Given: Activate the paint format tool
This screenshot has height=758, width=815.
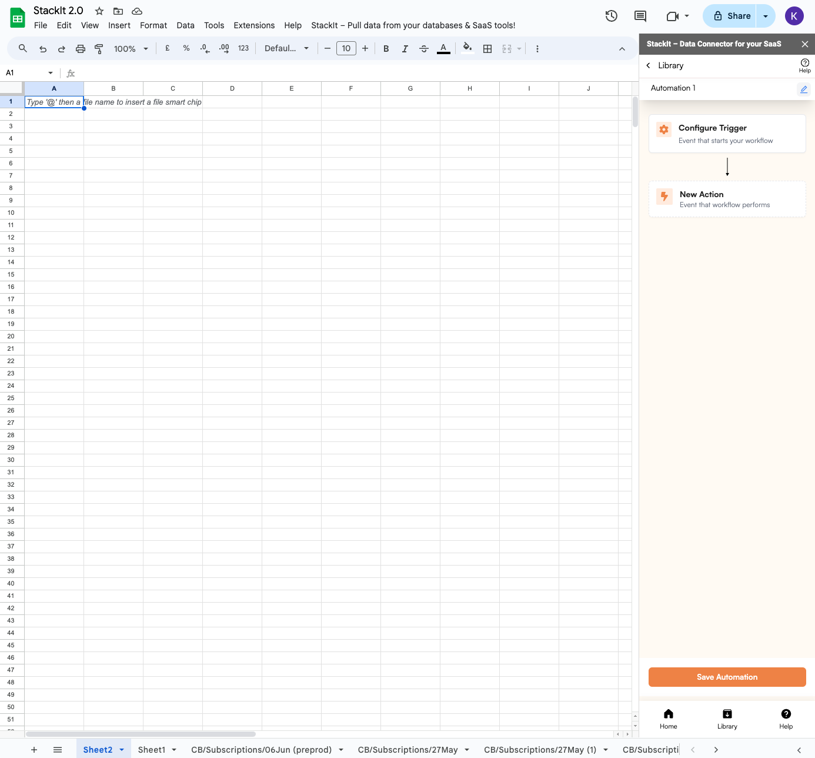Looking at the screenshot, I should [99, 49].
